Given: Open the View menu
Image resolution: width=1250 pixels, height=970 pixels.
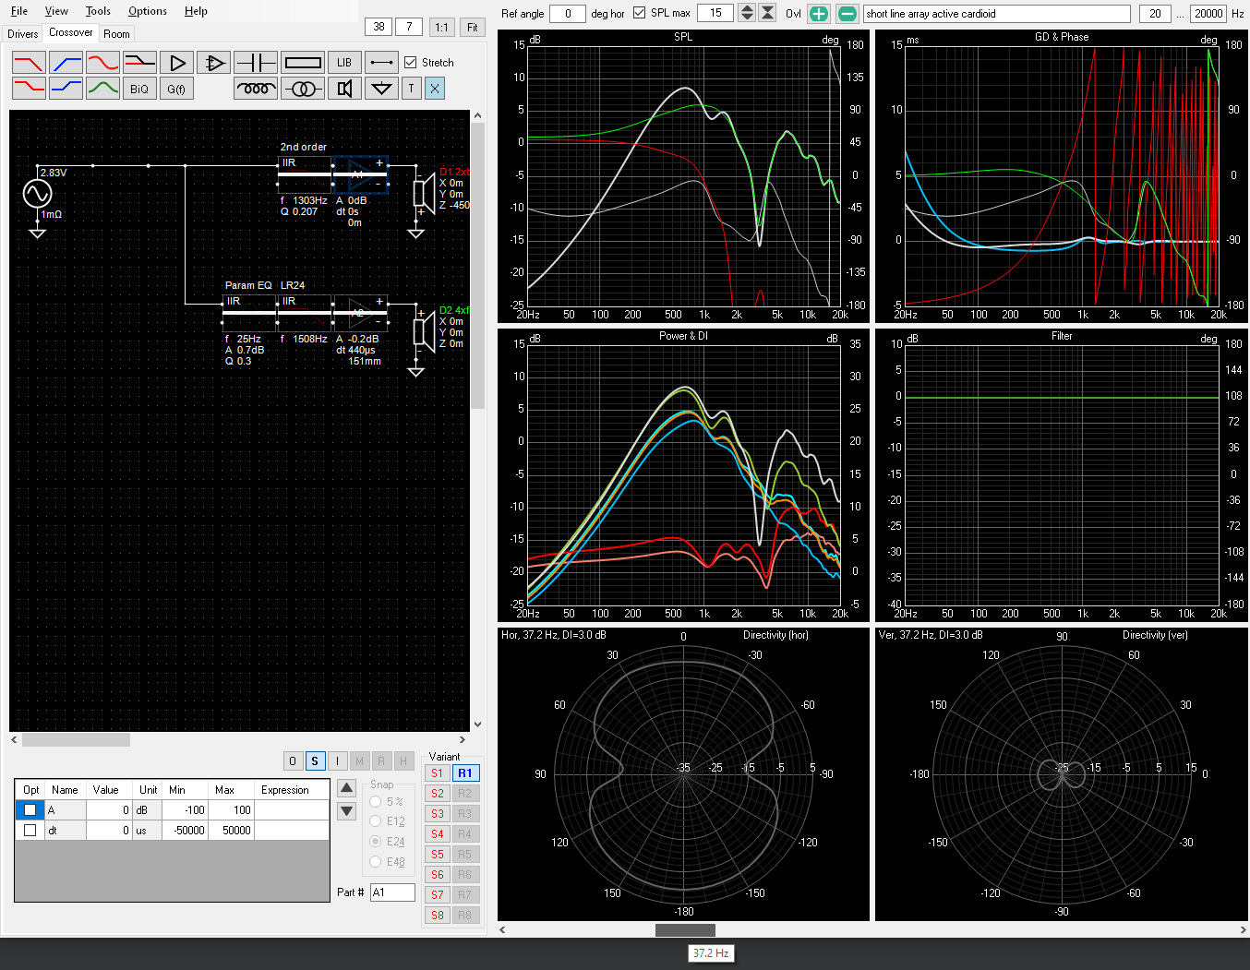Looking at the screenshot, I should click(x=56, y=11).
